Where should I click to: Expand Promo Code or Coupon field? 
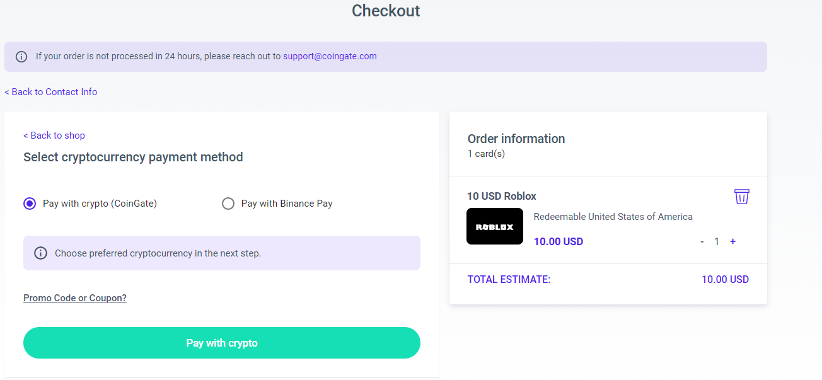[x=75, y=298]
